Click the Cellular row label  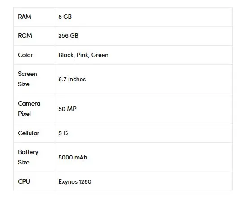tap(29, 133)
